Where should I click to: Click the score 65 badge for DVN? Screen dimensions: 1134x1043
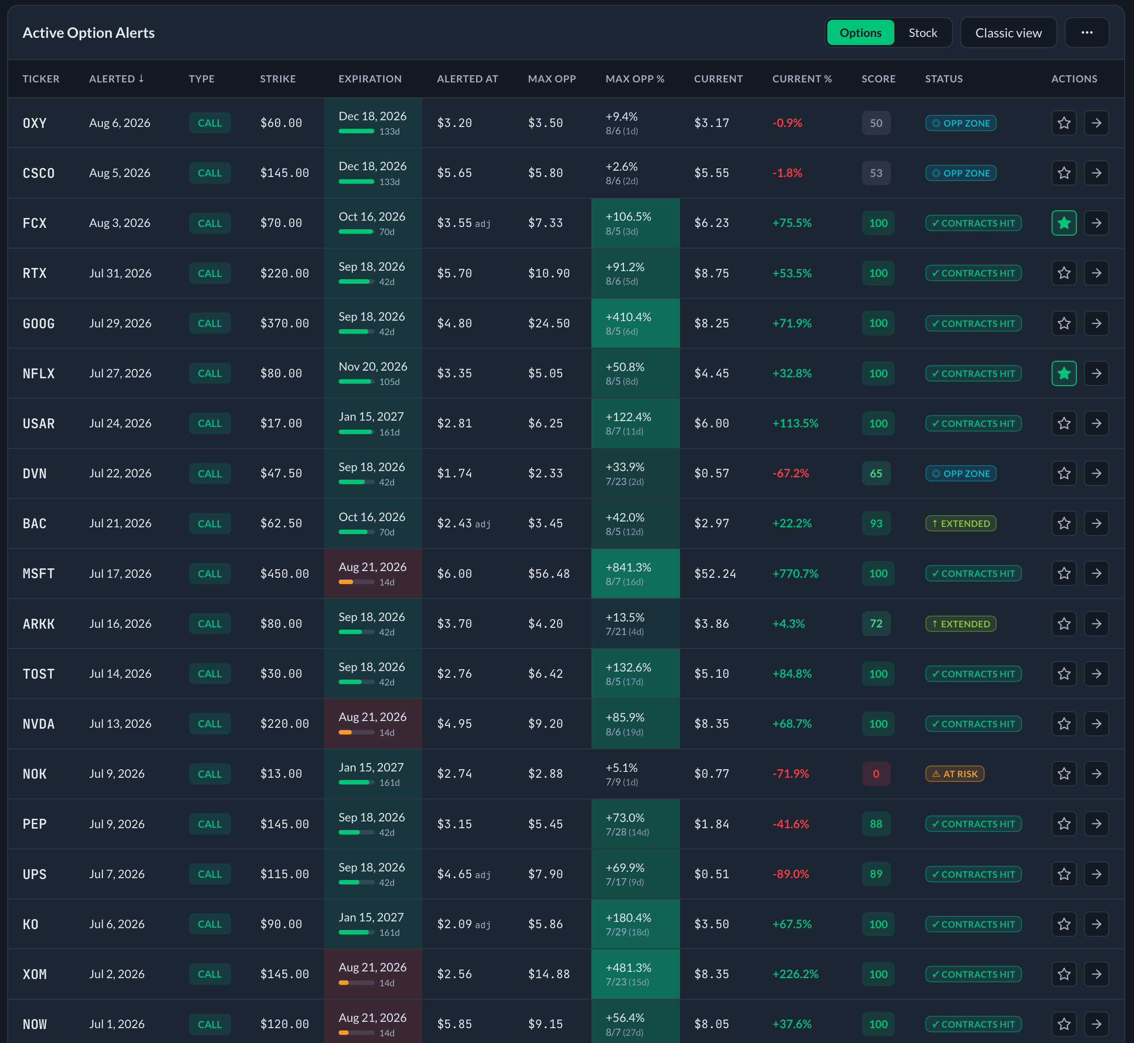[x=875, y=473]
